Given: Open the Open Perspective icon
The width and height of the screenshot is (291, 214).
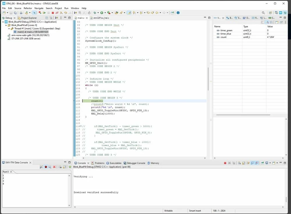Looking at the screenshot, I should pyautogui.click(x=270, y=13).
